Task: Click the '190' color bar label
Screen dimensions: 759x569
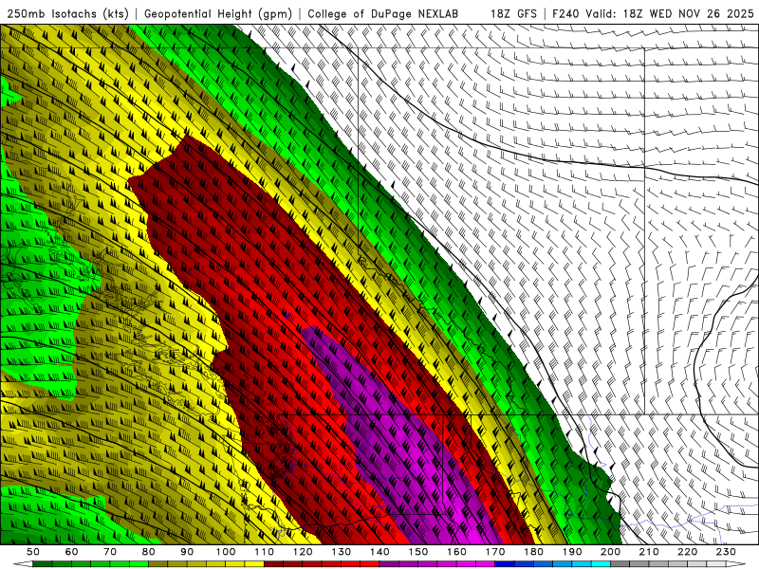Action: click(x=572, y=552)
